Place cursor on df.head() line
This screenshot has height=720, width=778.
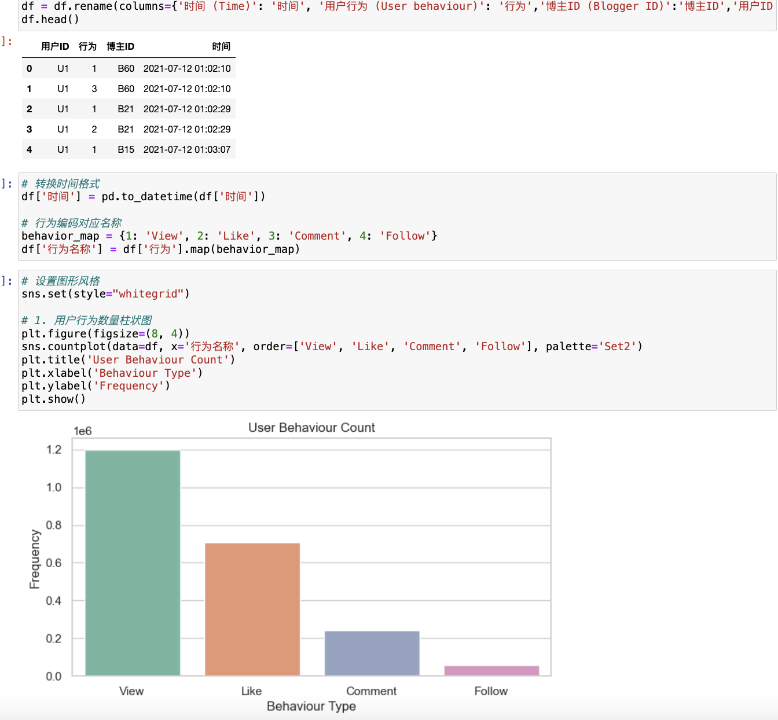pos(50,20)
